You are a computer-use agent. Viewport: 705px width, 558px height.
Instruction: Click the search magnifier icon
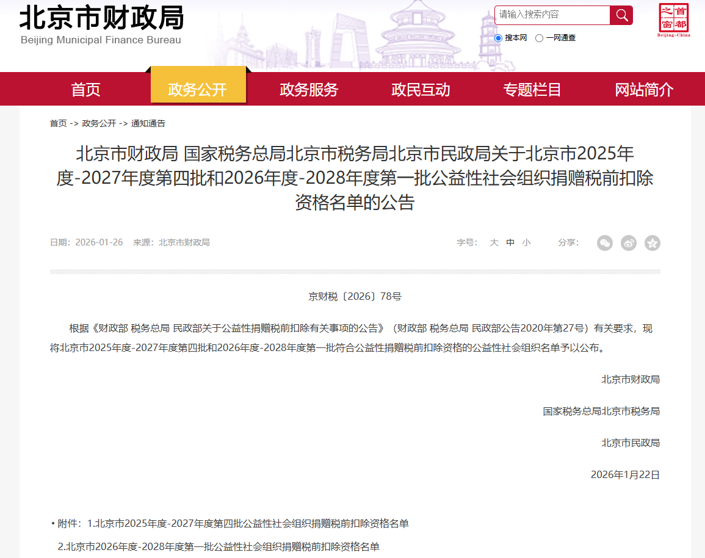coord(621,15)
